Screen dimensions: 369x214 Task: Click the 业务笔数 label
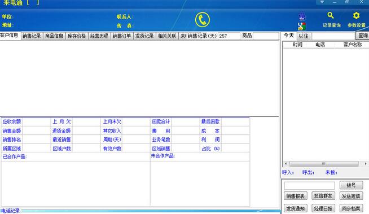click(161, 139)
